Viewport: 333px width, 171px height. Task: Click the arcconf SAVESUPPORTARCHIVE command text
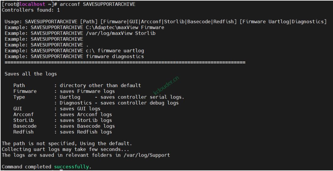97,4
